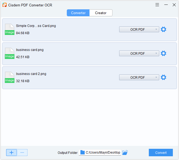The height and width of the screenshot is (160, 179).
Task: Click the Image file icon of business card.png
Action: [10, 53]
